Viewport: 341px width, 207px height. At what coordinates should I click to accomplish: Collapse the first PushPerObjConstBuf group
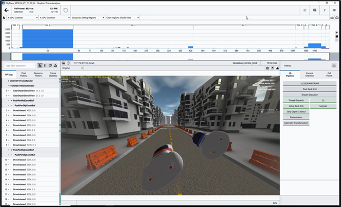pos(11,101)
